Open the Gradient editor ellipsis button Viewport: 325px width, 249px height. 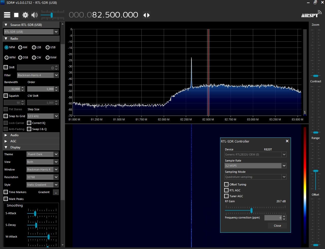pyautogui.click(x=56, y=192)
